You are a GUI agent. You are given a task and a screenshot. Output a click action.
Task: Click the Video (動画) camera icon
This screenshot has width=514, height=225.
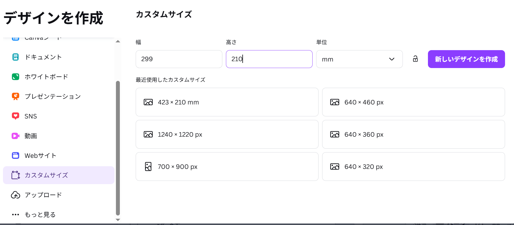[16, 136]
